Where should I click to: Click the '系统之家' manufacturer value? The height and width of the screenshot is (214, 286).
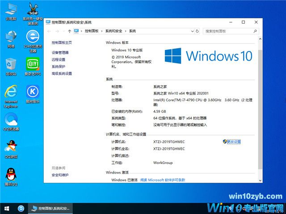[x=160, y=86]
